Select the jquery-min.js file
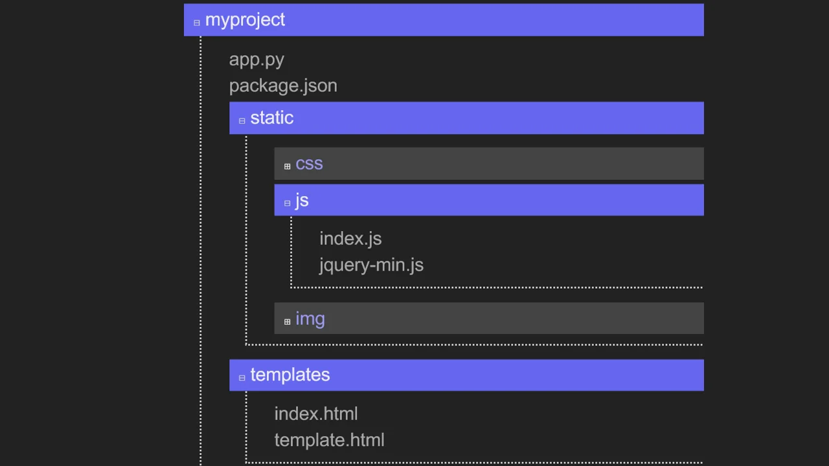The image size is (829, 466). point(371,265)
